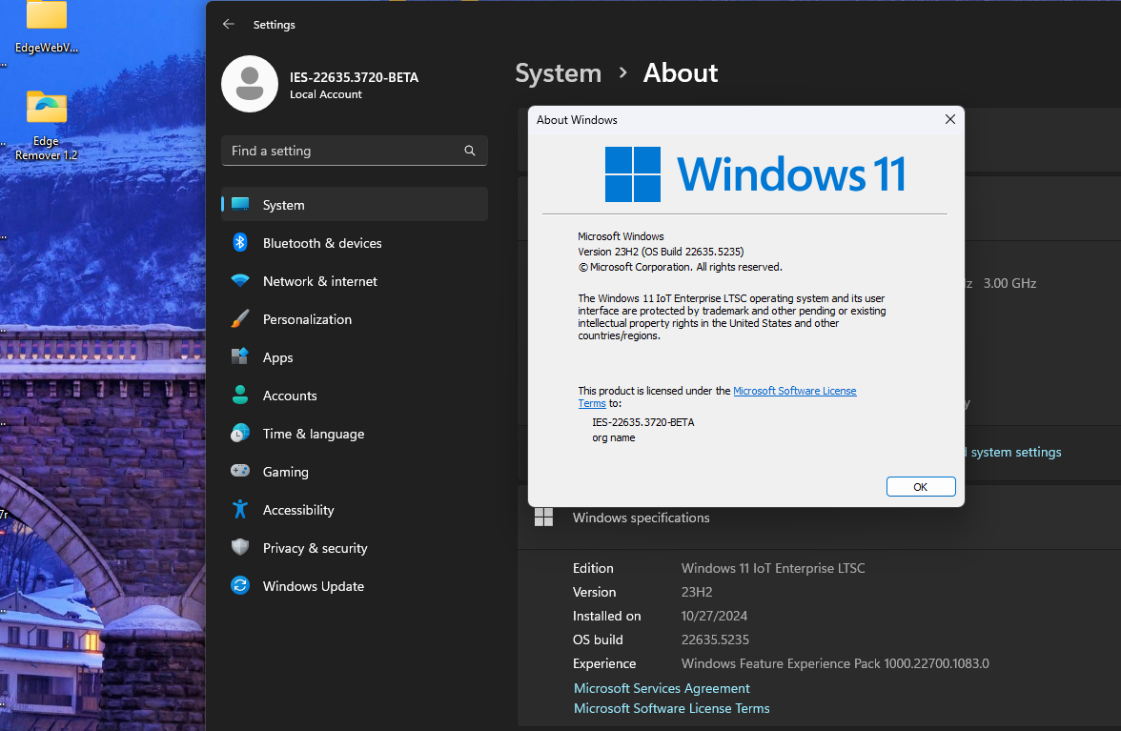The image size is (1121, 731).
Task: Click the Microsoft Corporation copyright line
Action: pyautogui.click(x=680, y=267)
